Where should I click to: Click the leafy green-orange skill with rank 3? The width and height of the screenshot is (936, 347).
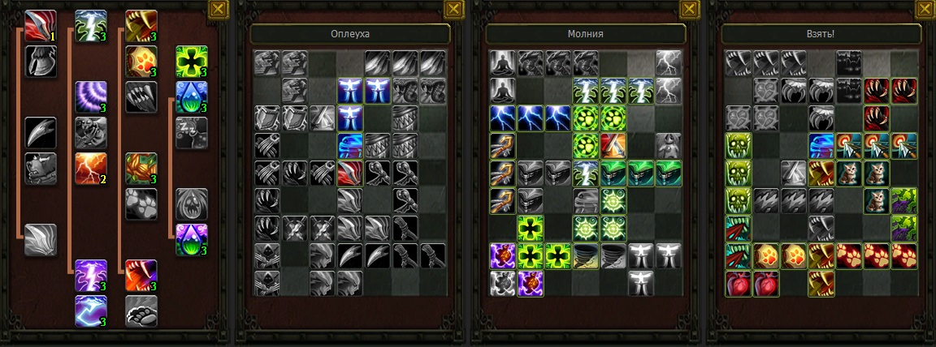click(x=141, y=169)
